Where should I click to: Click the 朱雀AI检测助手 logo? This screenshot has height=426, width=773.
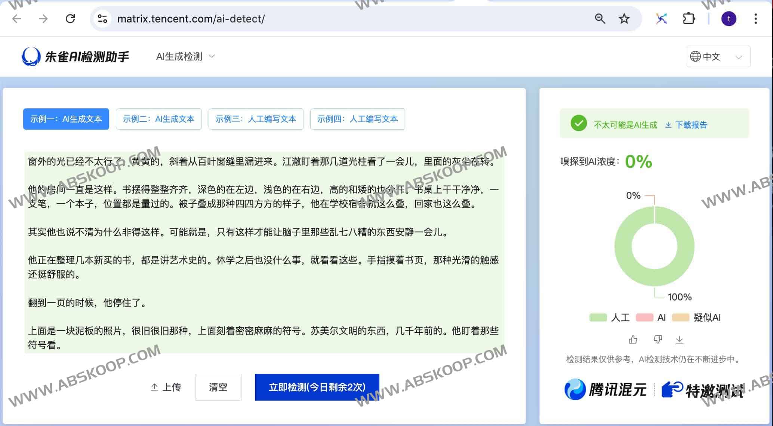pos(75,56)
